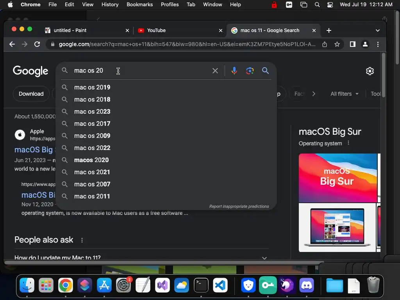This screenshot has height=300, width=400.
Task: Open Bitwarden shield from the Dock
Action: tap(248, 285)
